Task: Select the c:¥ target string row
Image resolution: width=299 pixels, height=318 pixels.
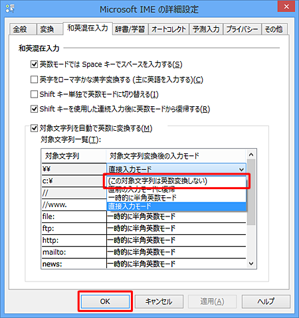Action: tap(74, 181)
